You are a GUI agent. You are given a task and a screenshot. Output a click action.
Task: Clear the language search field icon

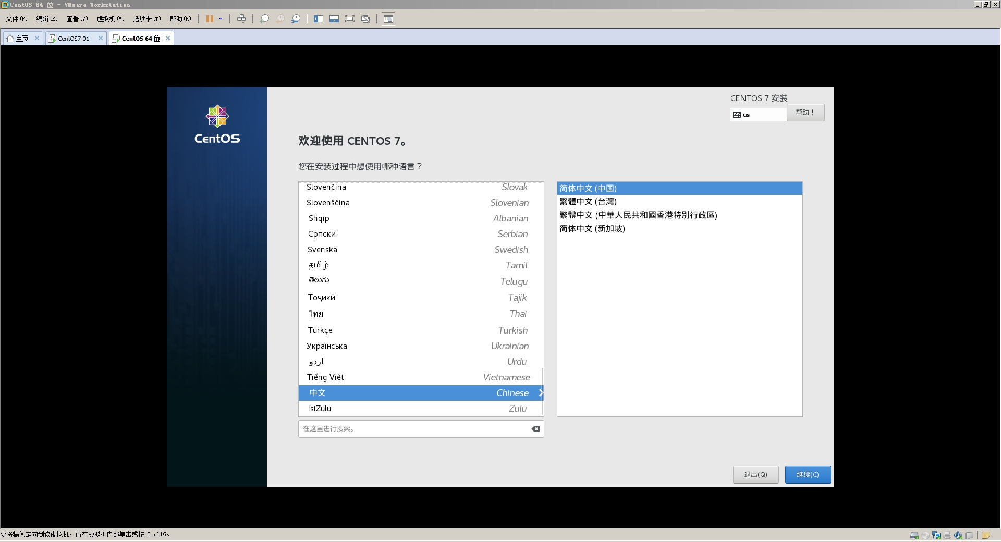(535, 429)
